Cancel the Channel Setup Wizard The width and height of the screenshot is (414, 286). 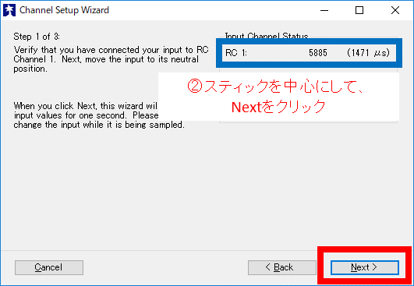point(49,267)
